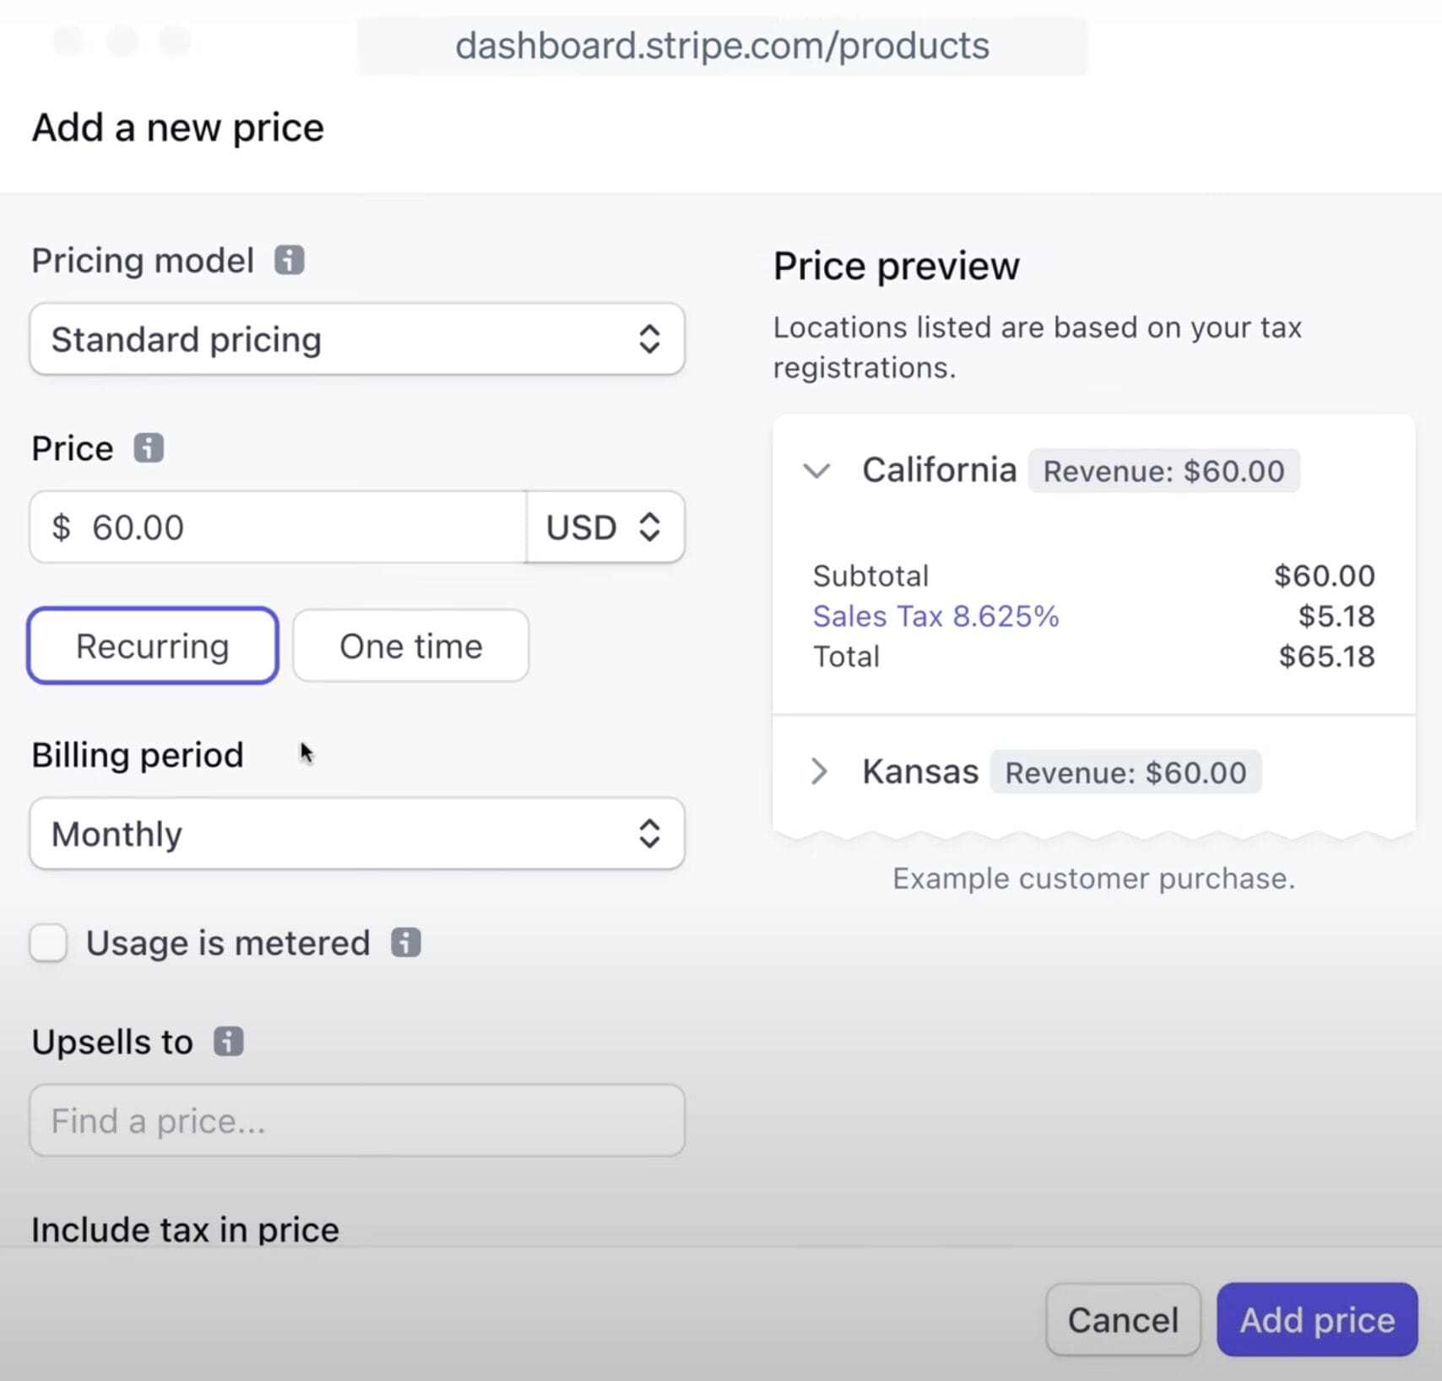Click the Pricing model info icon

click(290, 260)
